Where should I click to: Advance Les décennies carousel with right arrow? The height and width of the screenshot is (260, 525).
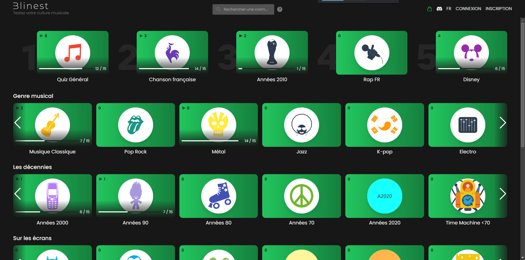point(503,194)
